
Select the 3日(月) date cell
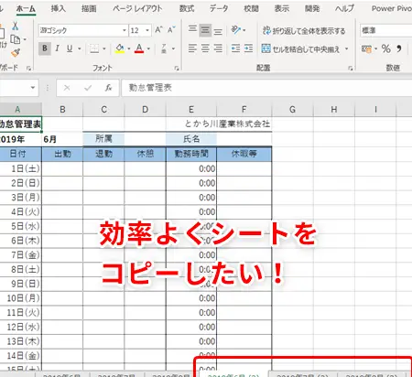[20, 198]
